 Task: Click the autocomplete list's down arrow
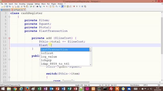(90, 65)
